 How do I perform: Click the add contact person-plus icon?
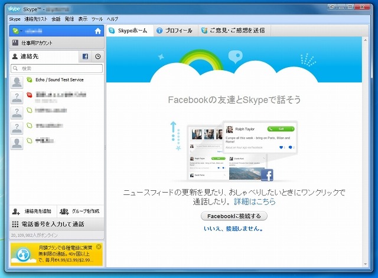click(16, 211)
